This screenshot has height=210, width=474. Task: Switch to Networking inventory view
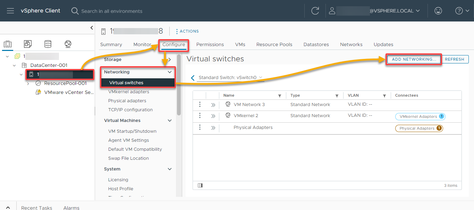[68, 44]
